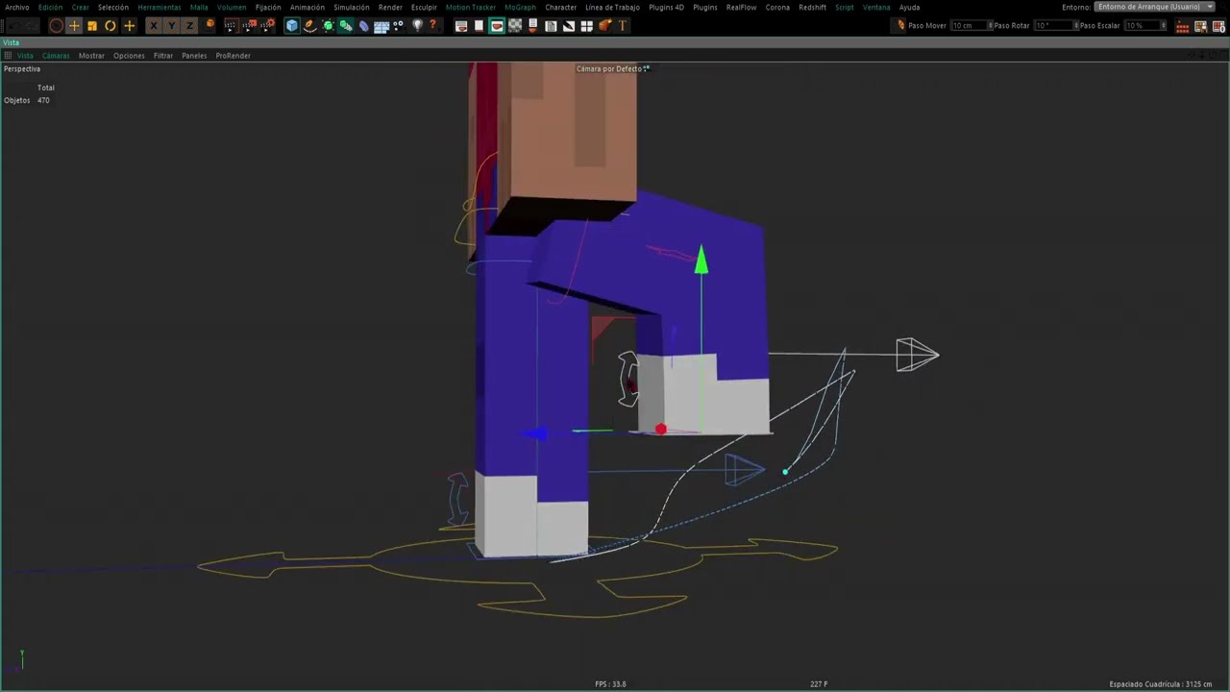Screen dimensions: 1230x692
Task: Click the Paso Mover value field
Action: (969, 25)
